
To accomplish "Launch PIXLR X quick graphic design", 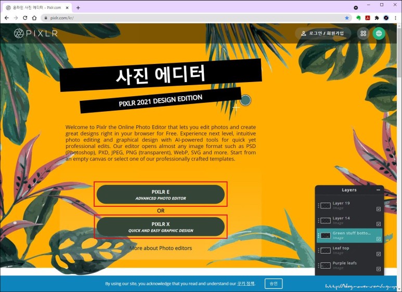I will tap(161, 227).
